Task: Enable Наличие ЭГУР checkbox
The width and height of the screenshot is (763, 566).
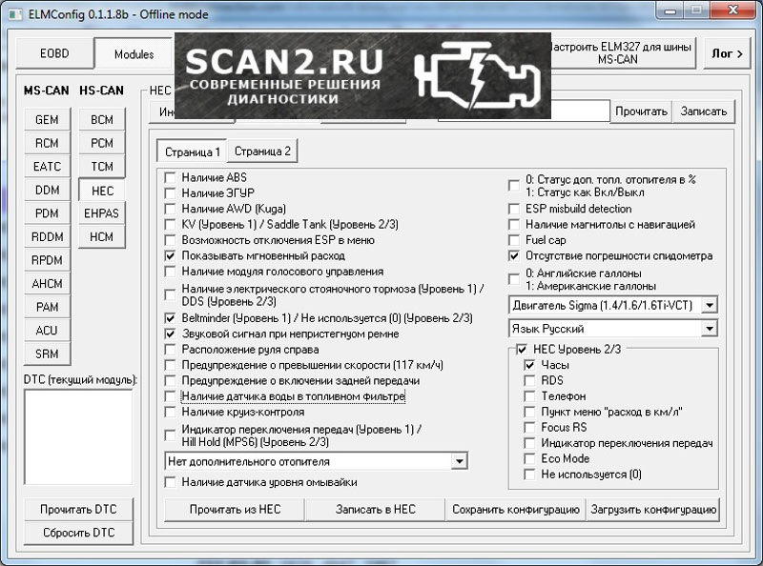Action: point(170,193)
